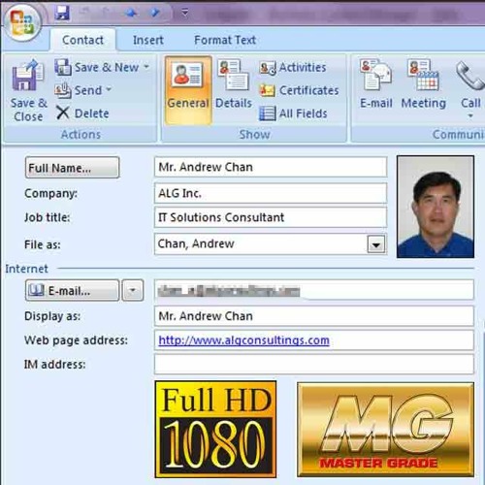The width and height of the screenshot is (485, 485).
Task: Open Quick Access Toolbar customize arrow
Action: [184, 13]
